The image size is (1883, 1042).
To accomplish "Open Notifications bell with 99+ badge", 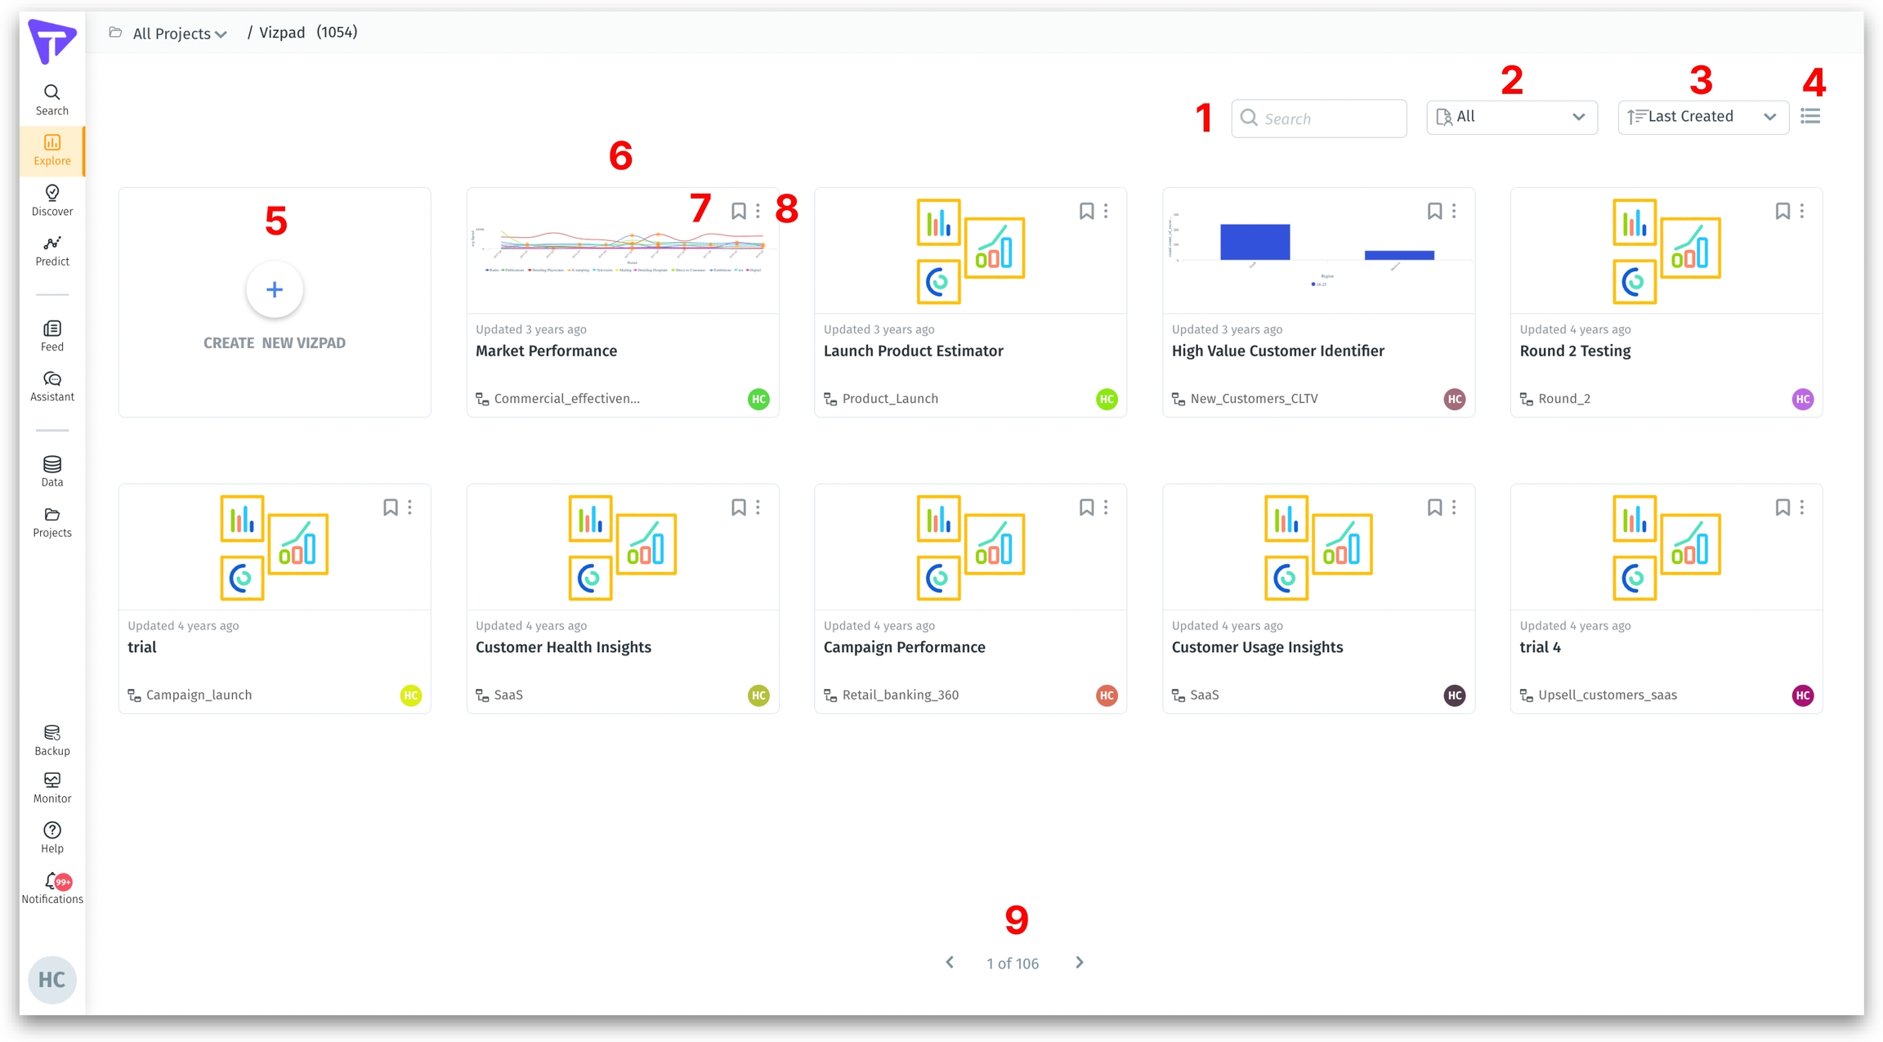I will point(51,881).
